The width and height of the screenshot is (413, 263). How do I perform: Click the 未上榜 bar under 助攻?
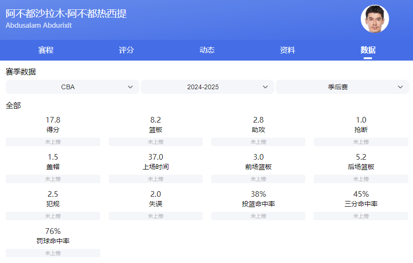(x=258, y=142)
